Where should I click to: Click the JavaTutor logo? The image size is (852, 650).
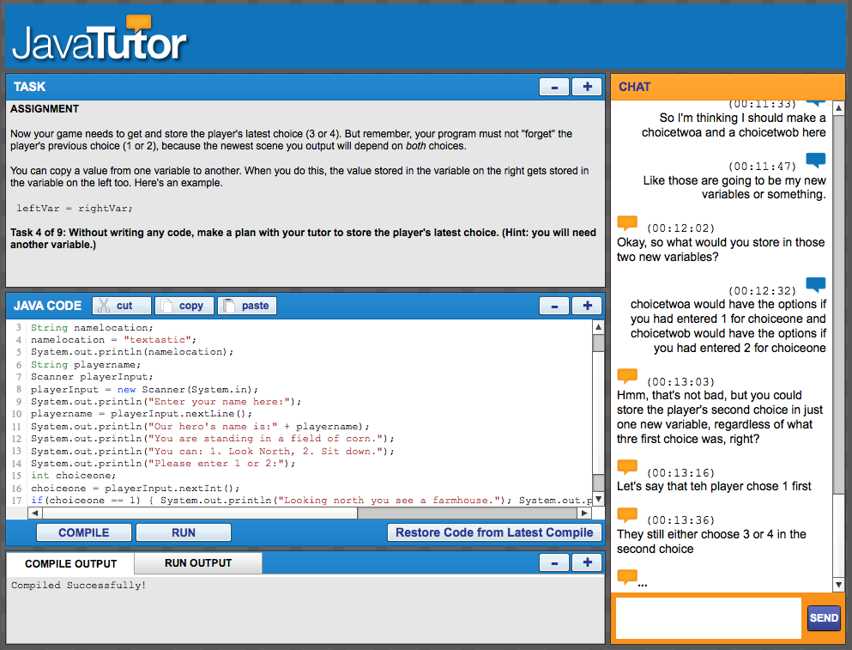click(100, 39)
